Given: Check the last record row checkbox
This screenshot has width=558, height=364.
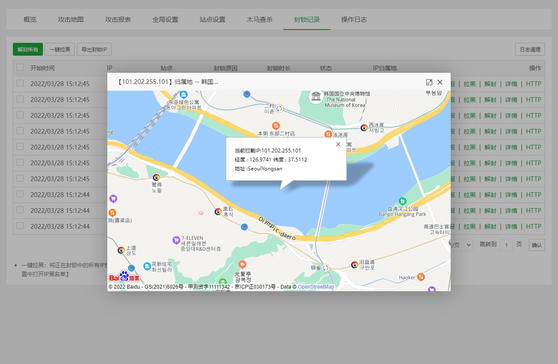Looking at the screenshot, I should tap(20, 226).
